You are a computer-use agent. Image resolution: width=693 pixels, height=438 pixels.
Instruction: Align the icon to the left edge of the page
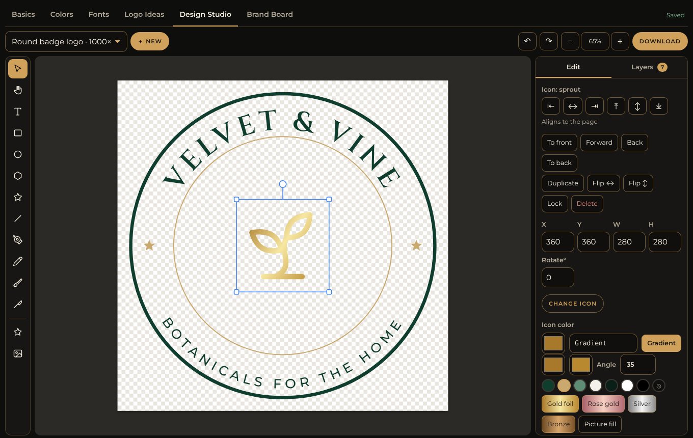[551, 106]
